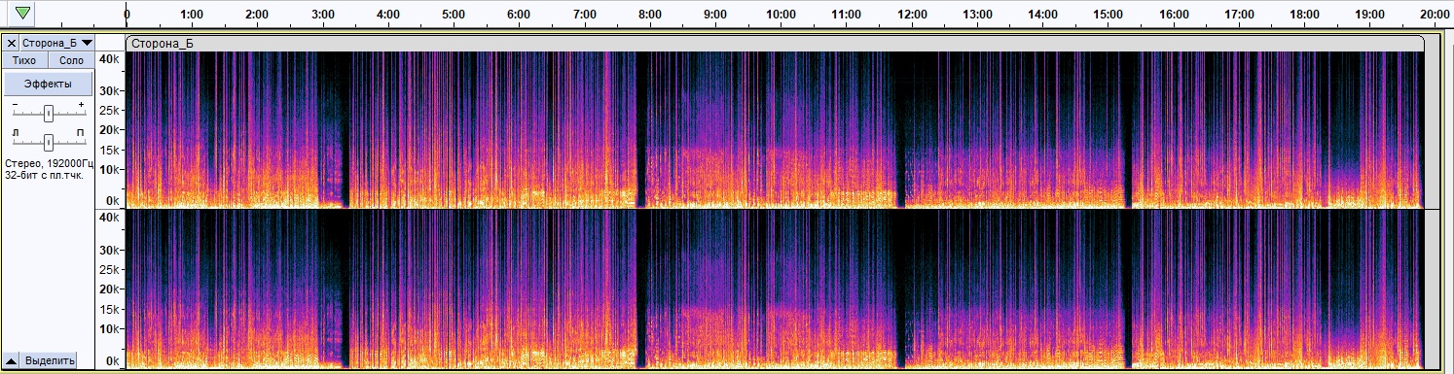Click the clip title bar Сторона_Б
This screenshot has width=1454, height=374.
pyautogui.click(x=776, y=43)
